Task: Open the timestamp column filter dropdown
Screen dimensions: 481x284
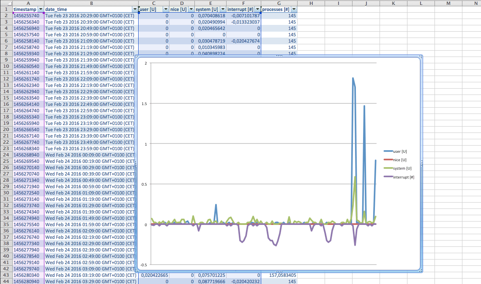Action: point(41,9)
